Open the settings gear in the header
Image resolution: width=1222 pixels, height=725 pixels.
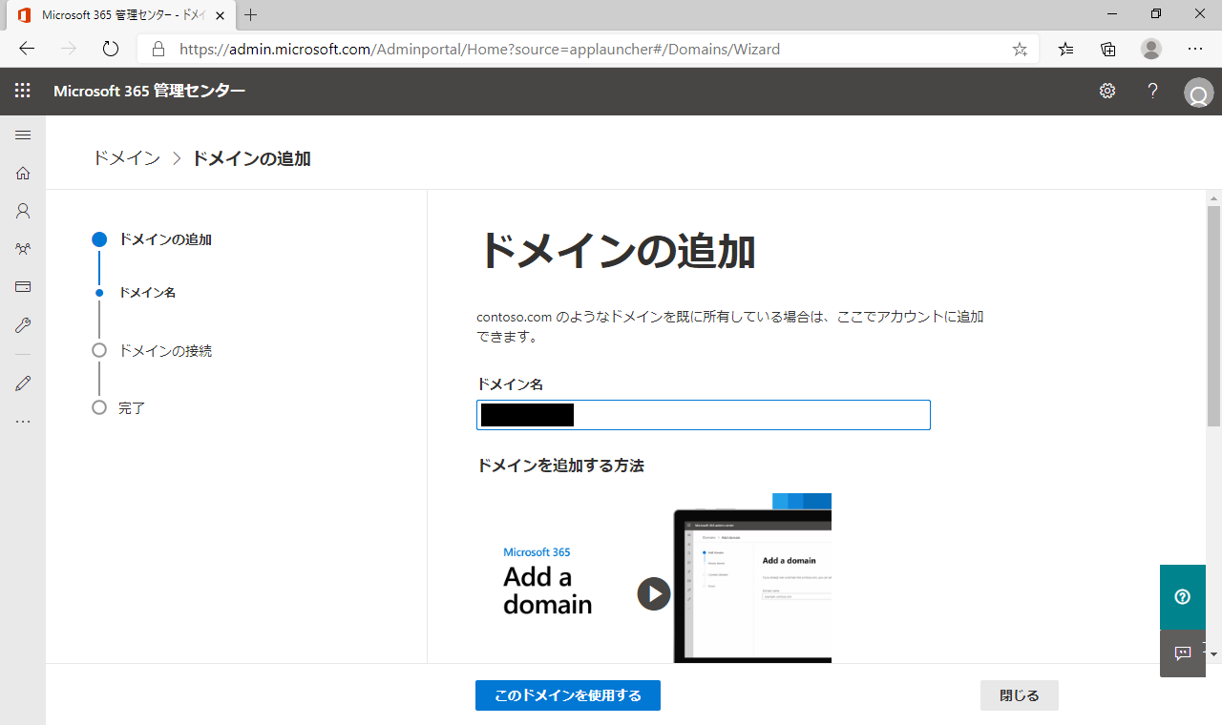pyautogui.click(x=1107, y=91)
